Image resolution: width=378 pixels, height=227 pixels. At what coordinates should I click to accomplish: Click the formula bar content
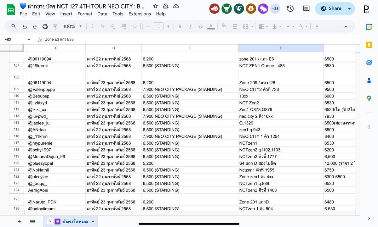click(59, 39)
